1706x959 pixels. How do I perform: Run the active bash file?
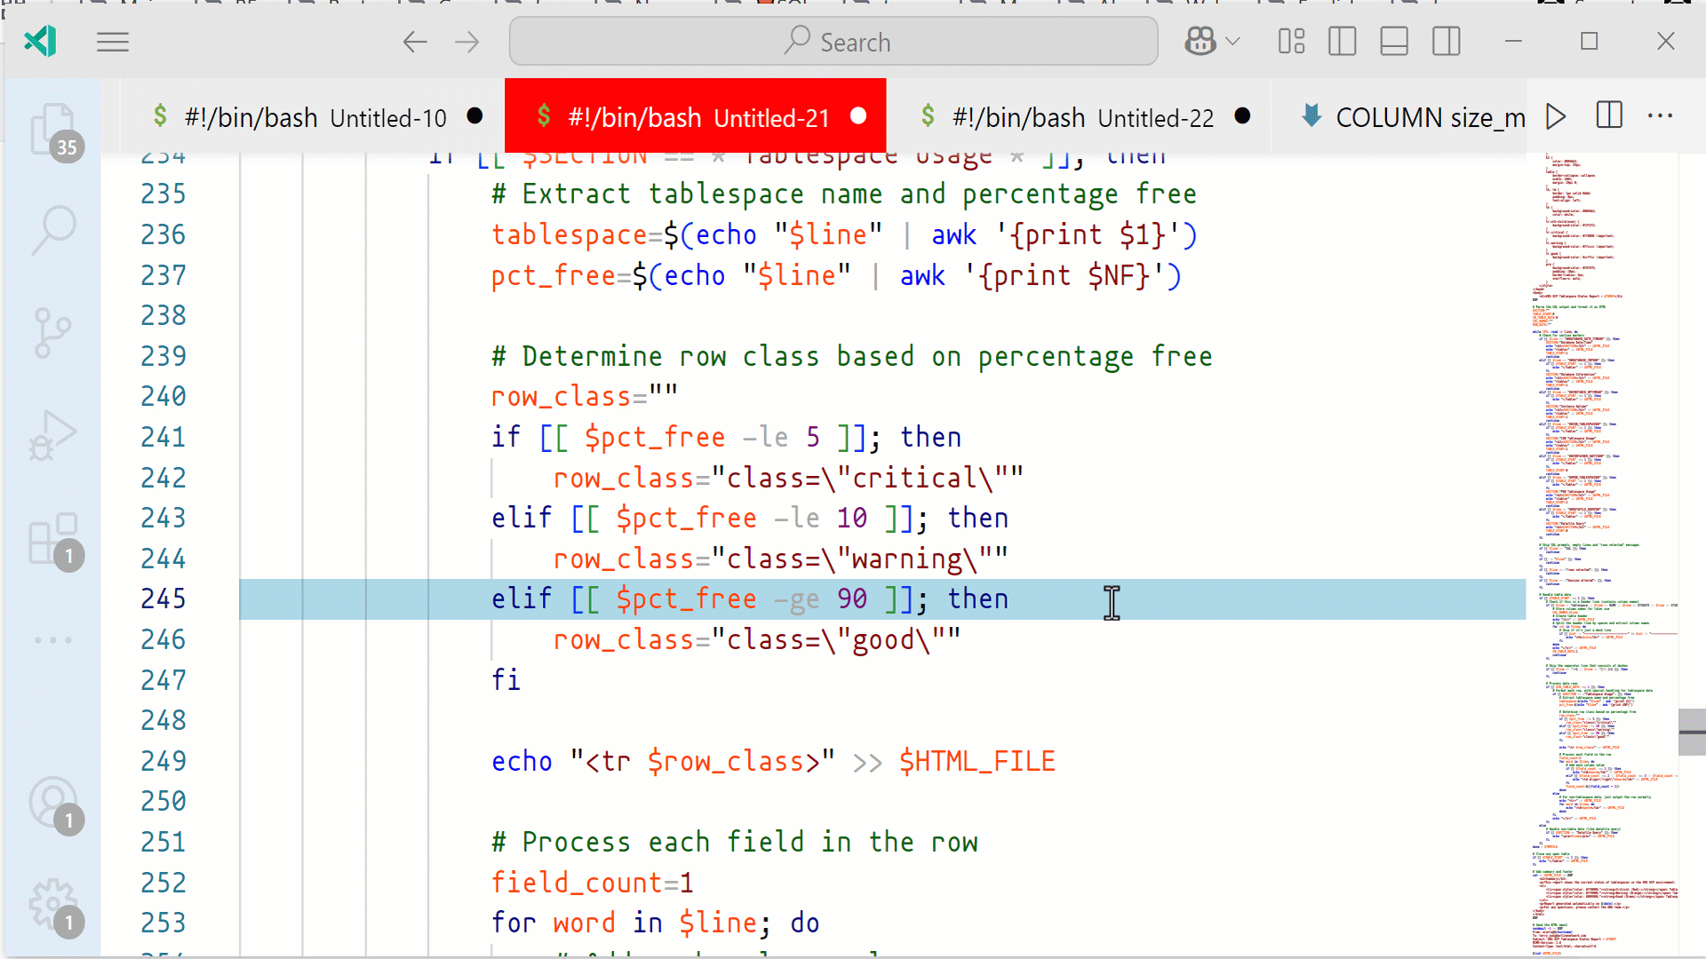(x=1555, y=116)
